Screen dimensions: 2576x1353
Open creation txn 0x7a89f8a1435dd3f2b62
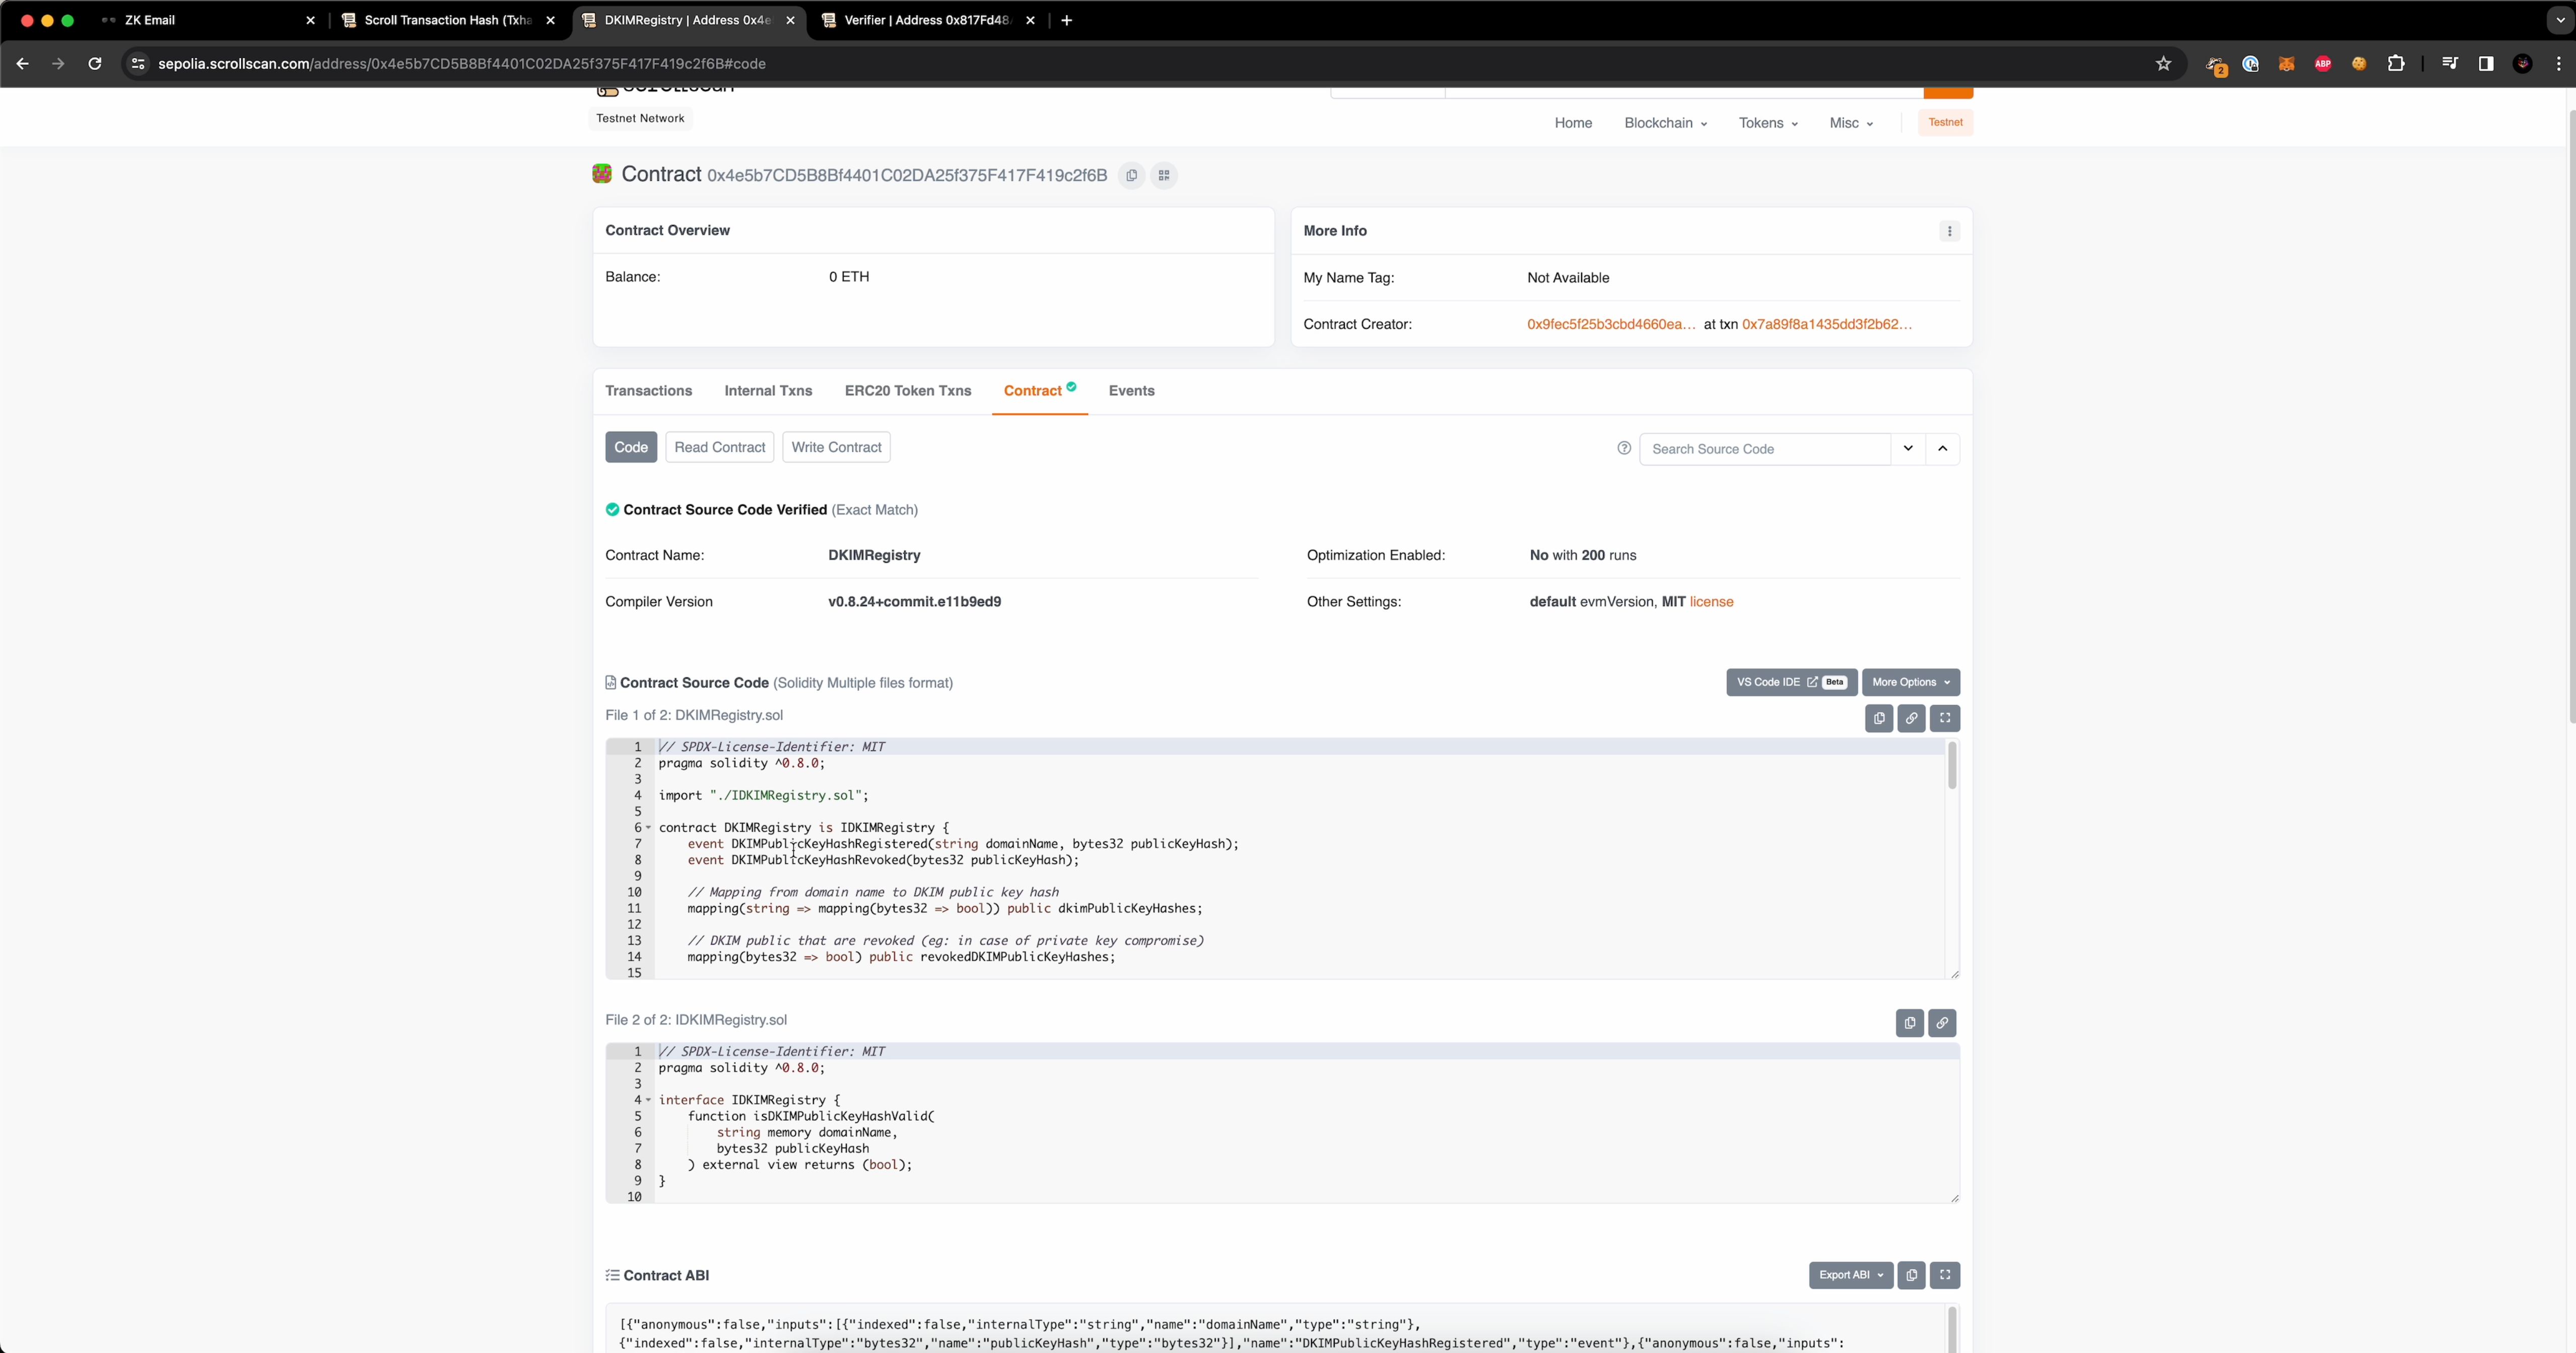coord(1826,324)
